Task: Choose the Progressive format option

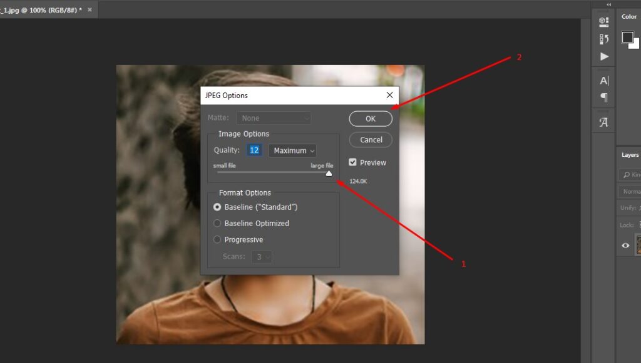Action: tap(217, 239)
